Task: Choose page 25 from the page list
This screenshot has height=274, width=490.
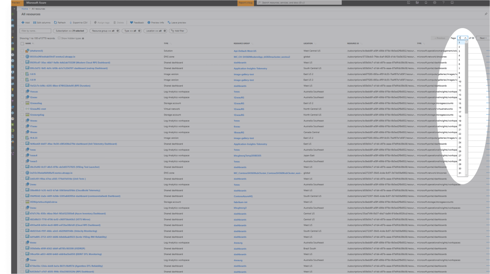Action: pos(460,147)
